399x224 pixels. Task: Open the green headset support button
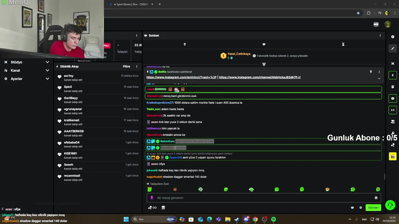point(390,205)
